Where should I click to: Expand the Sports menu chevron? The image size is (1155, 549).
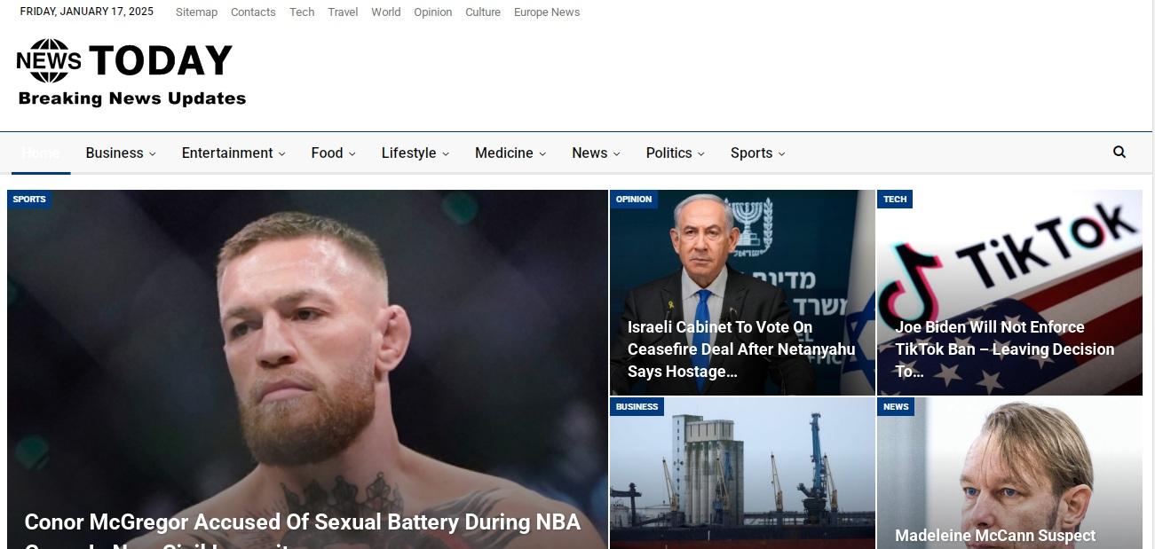[x=782, y=153]
